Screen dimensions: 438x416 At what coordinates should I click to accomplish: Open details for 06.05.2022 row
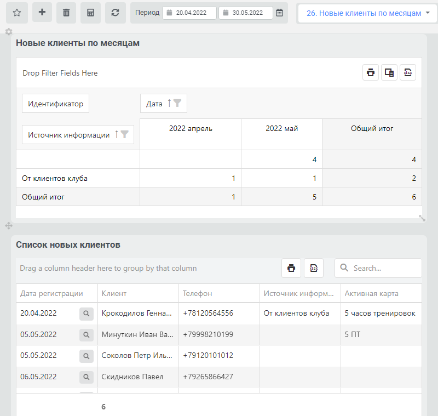click(87, 377)
